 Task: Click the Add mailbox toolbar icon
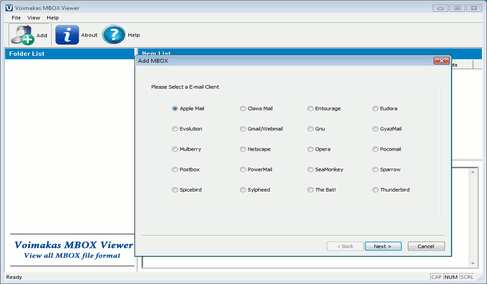[x=22, y=35]
